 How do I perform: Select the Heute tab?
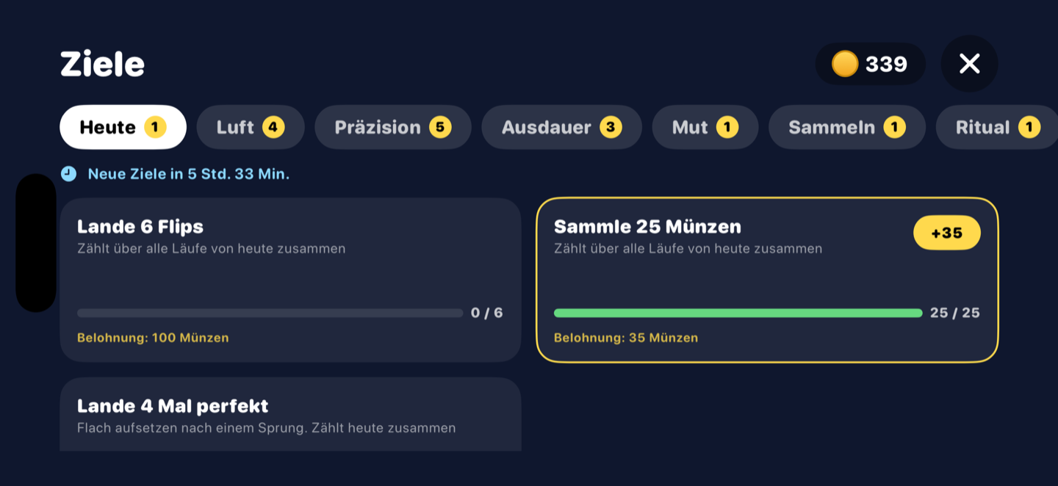click(x=123, y=127)
